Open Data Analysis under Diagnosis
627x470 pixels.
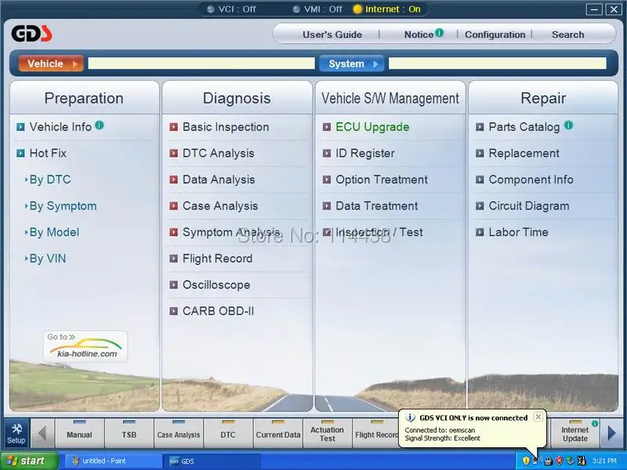(219, 180)
